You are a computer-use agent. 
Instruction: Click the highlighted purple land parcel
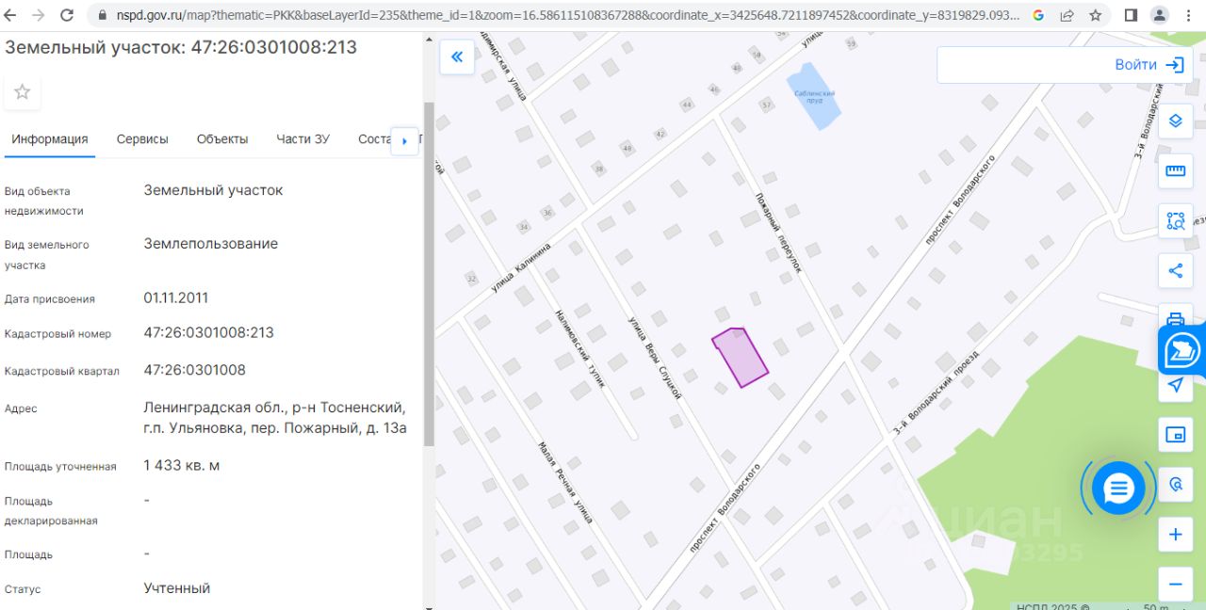click(x=741, y=358)
